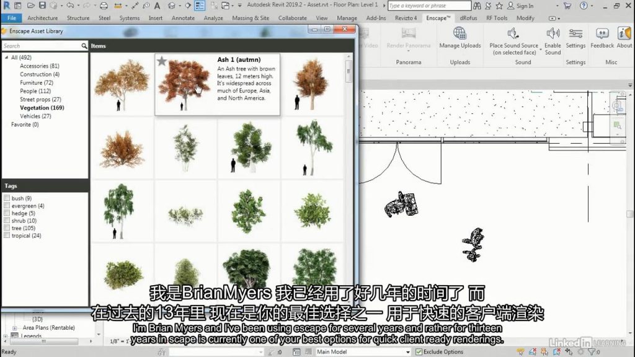
Task: Switch to the Modify ribbon tab
Action: click(x=525, y=18)
